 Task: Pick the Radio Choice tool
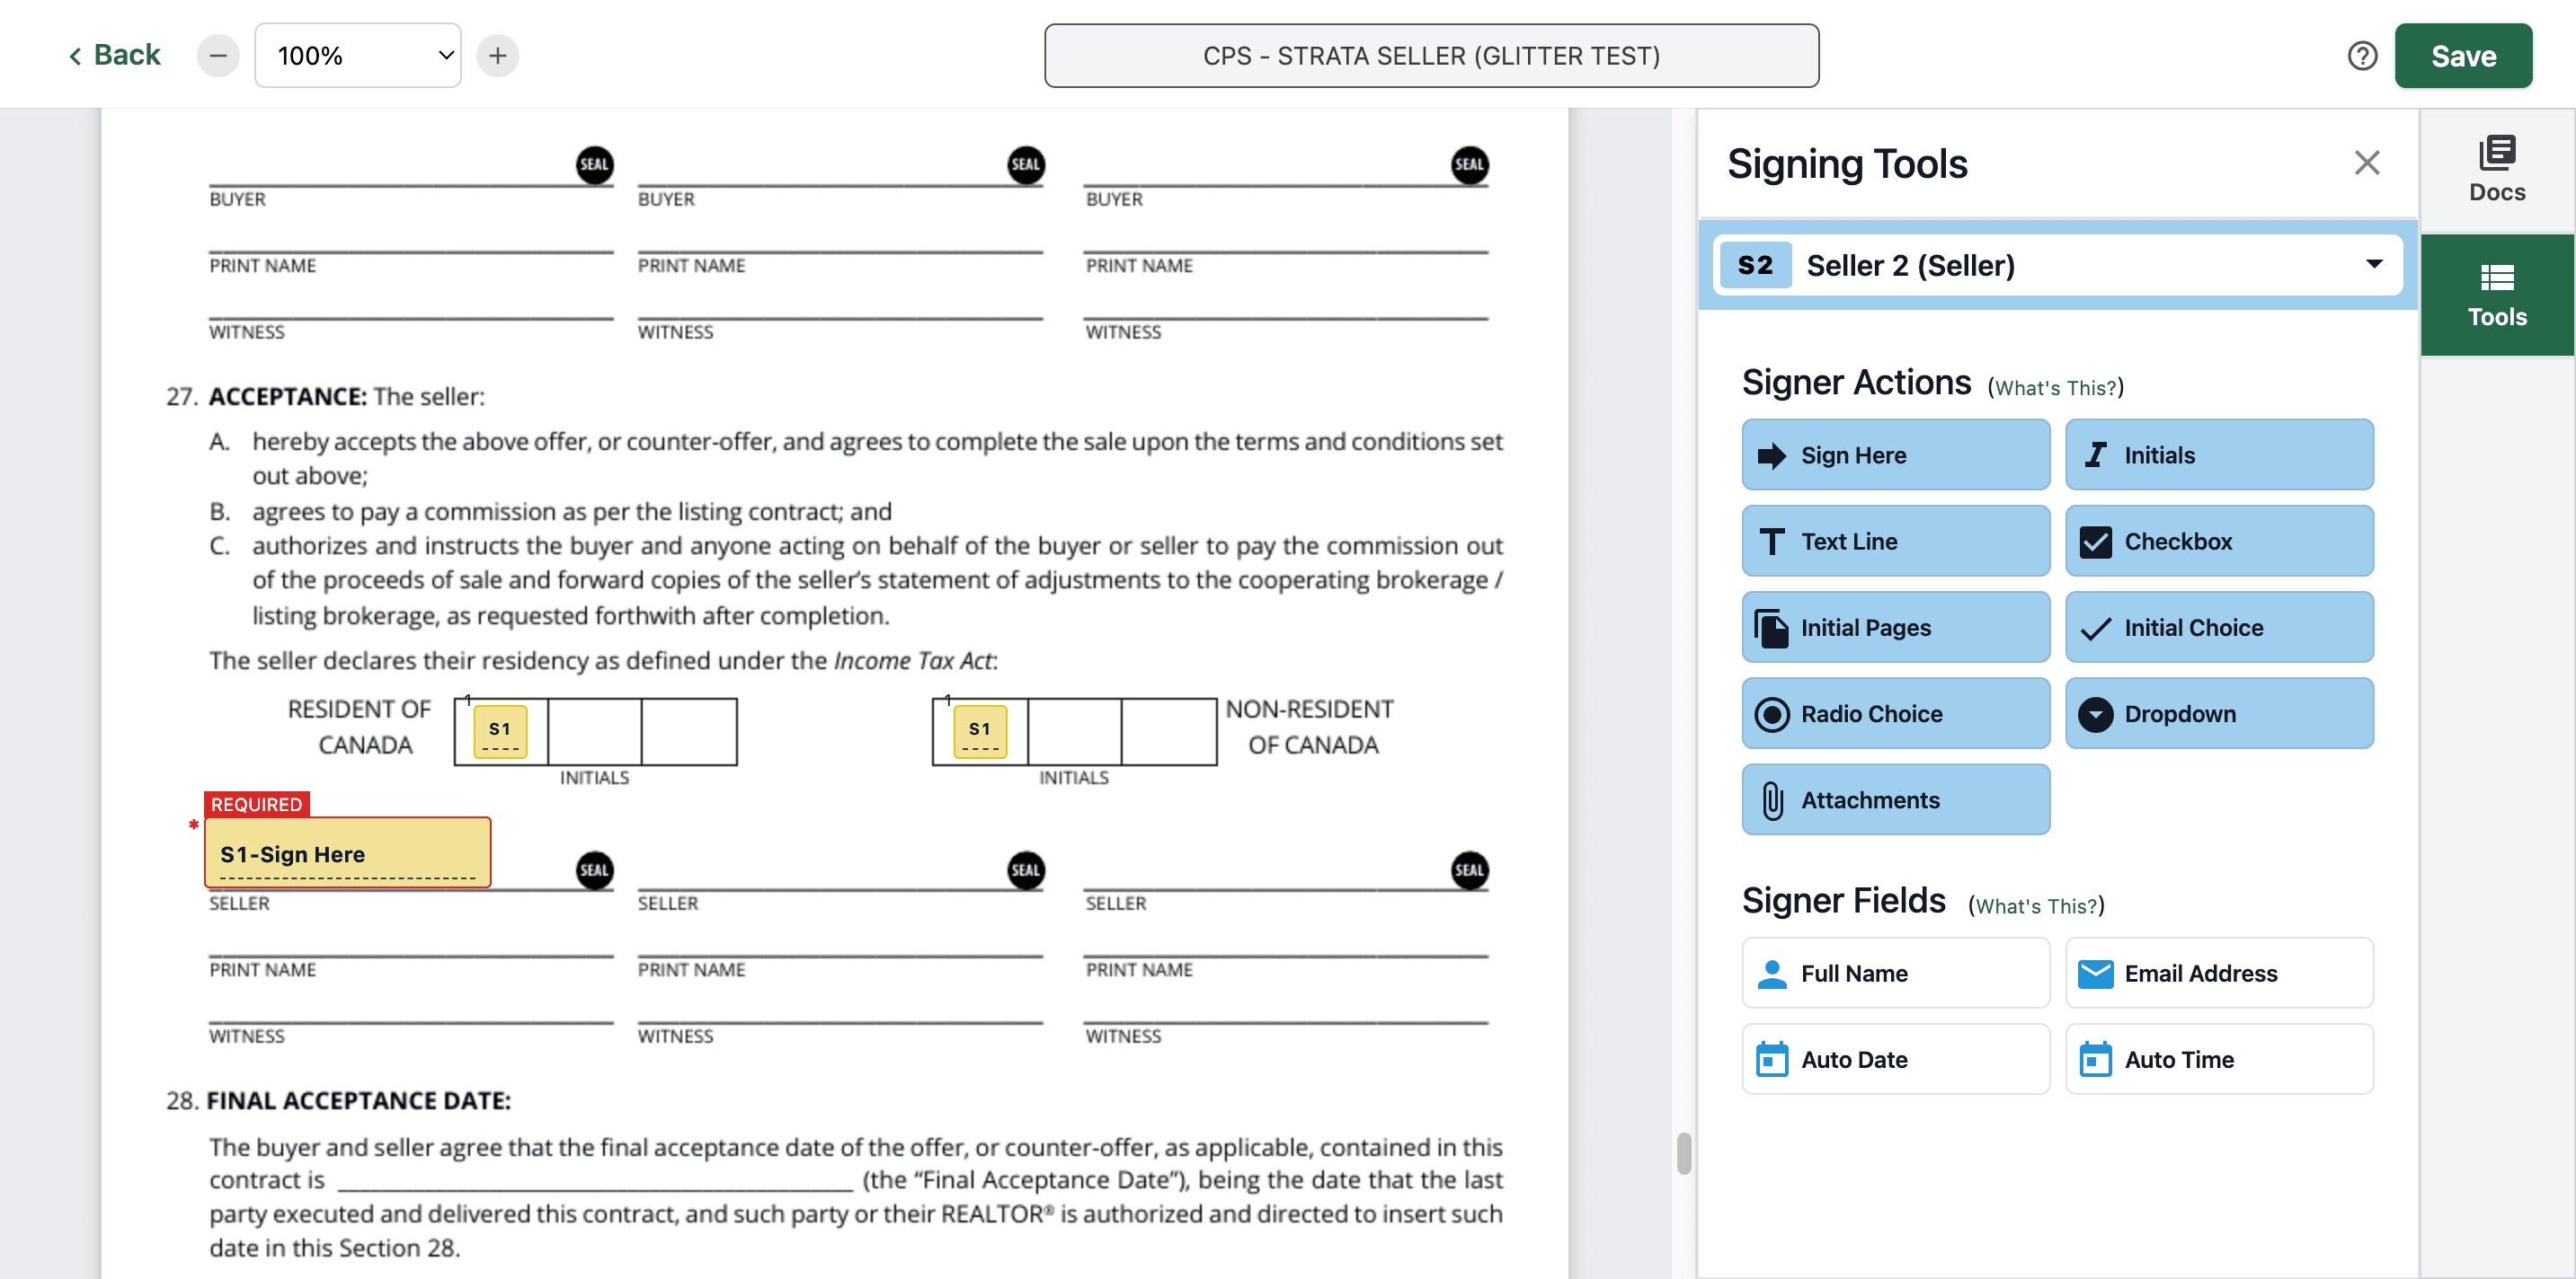click(1895, 713)
